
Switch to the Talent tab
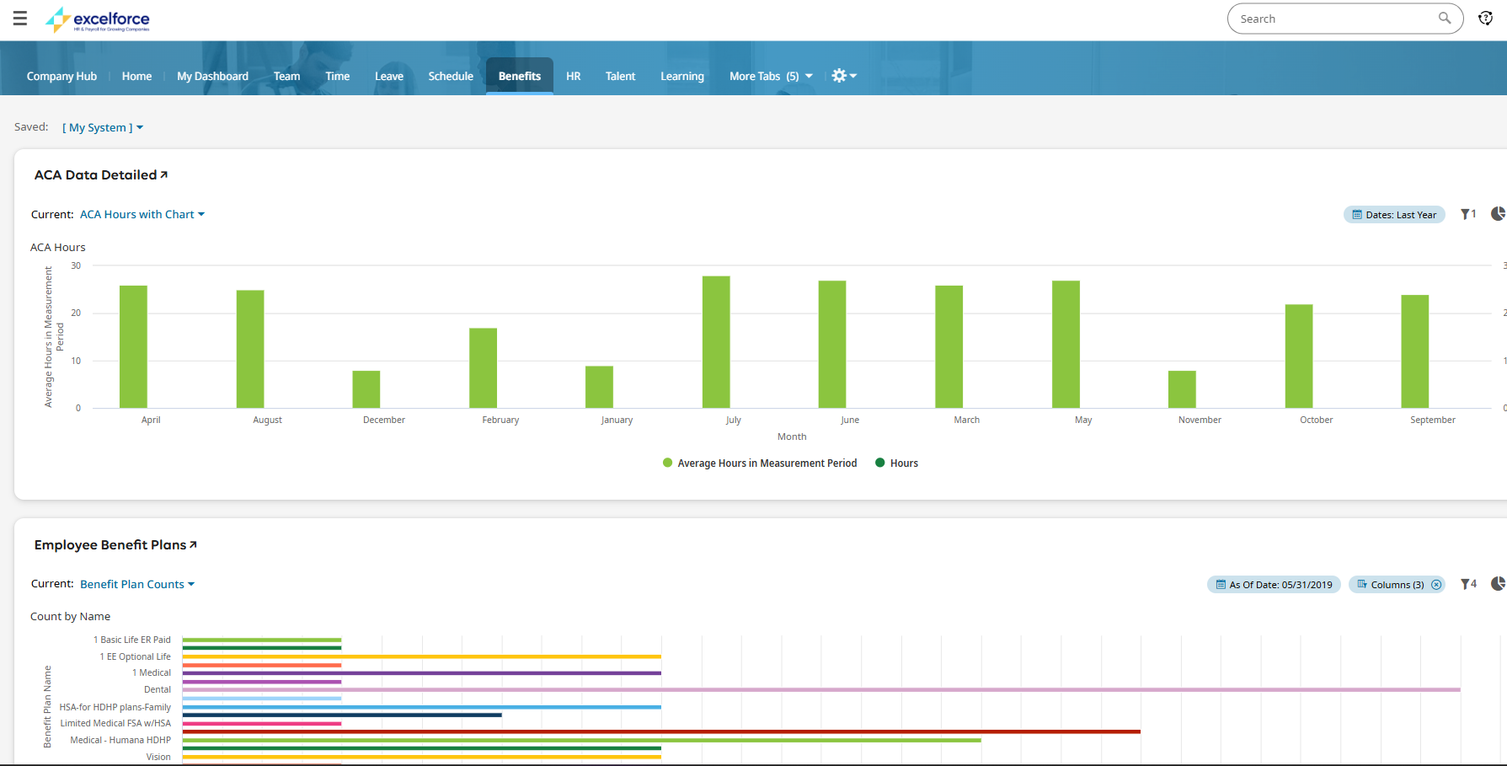[620, 76]
